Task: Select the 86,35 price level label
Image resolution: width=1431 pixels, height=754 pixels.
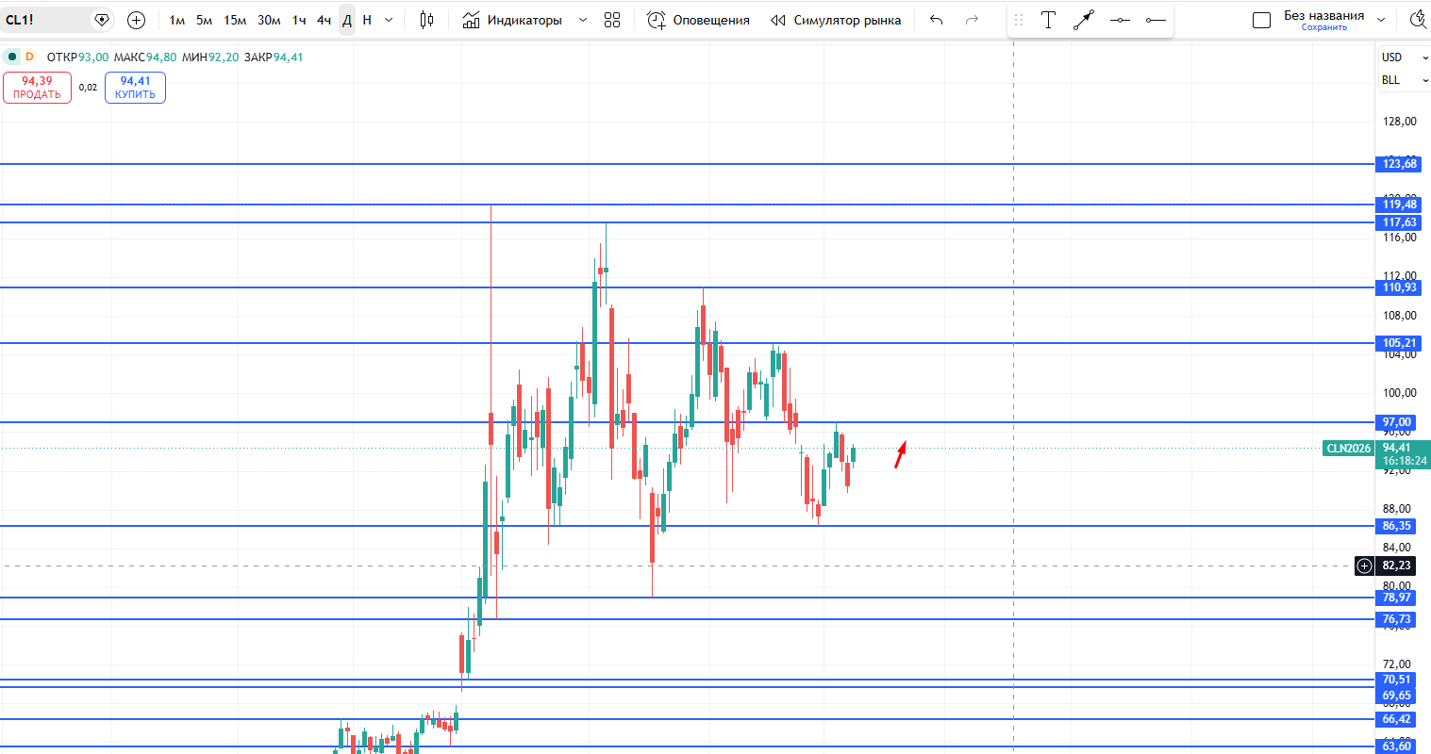Action: pyautogui.click(x=1395, y=526)
